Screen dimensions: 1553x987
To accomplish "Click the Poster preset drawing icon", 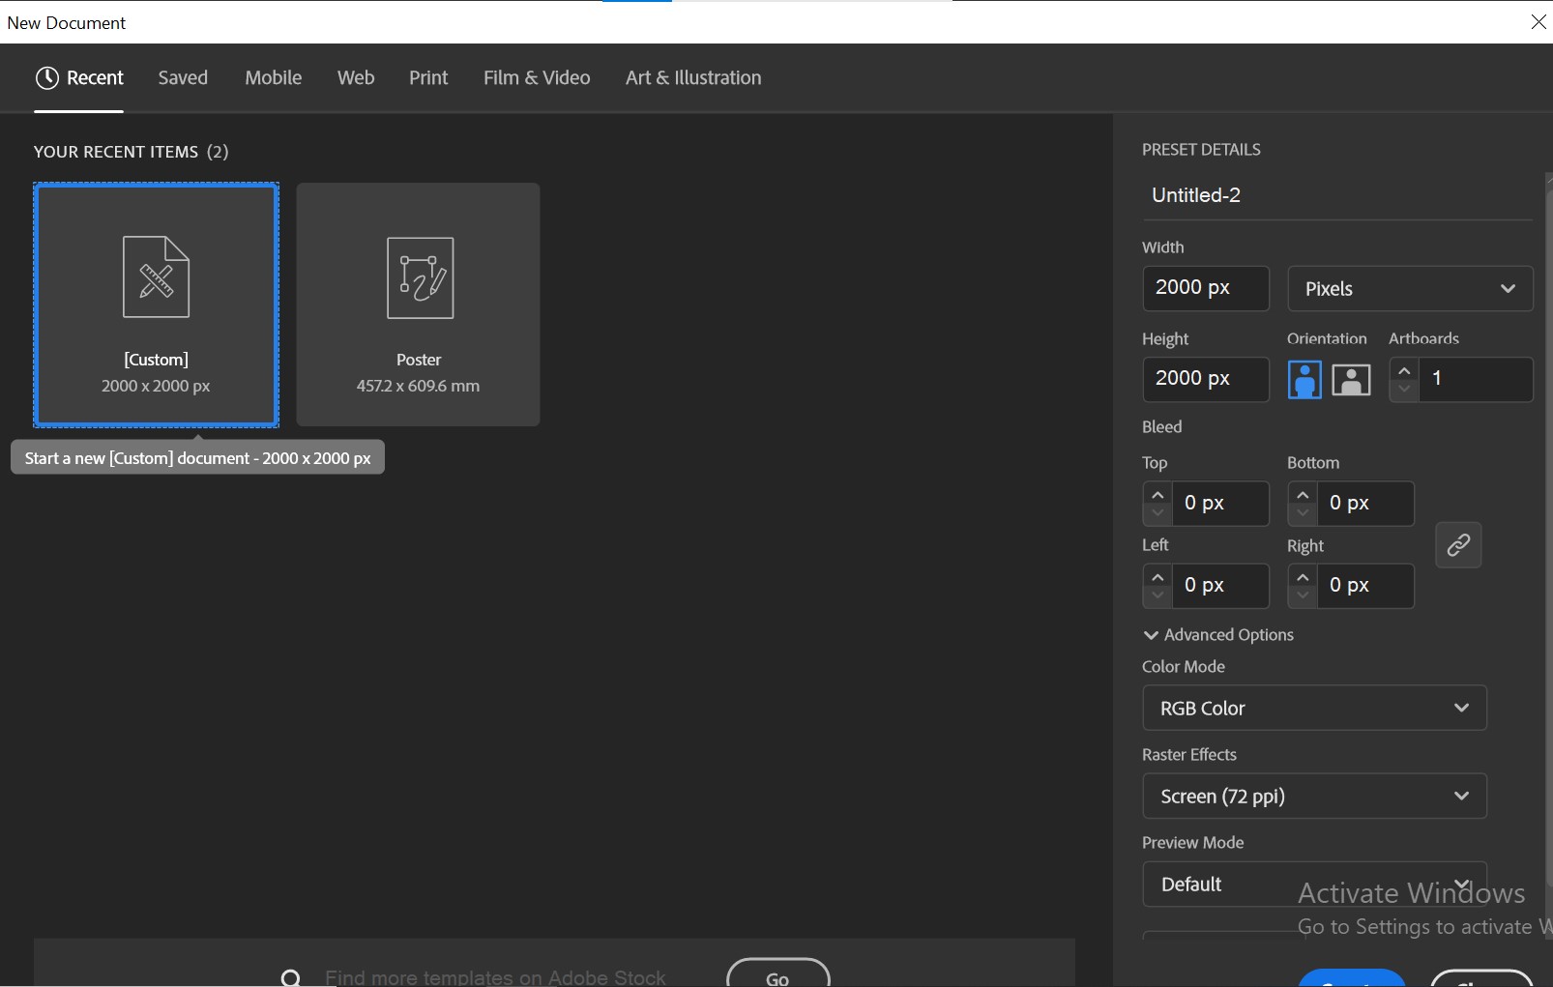I will 420,277.
